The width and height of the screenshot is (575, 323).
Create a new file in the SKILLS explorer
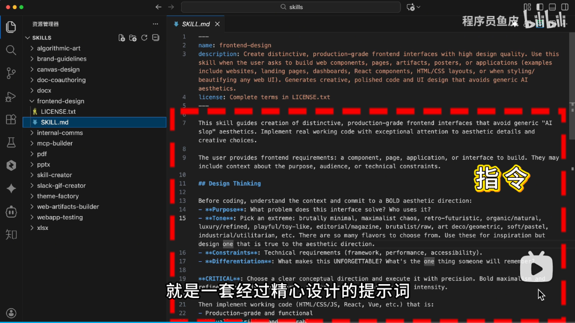point(121,38)
